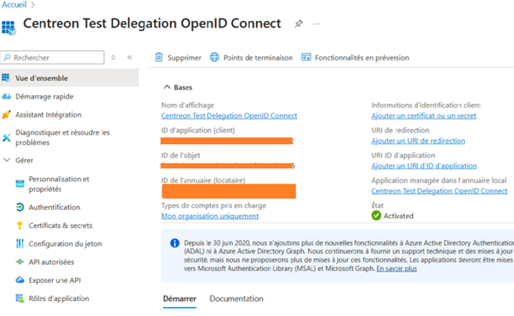This screenshot has width=514, height=316.
Task: Collapse the sidebar with the double chevron
Action: click(130, 58)
